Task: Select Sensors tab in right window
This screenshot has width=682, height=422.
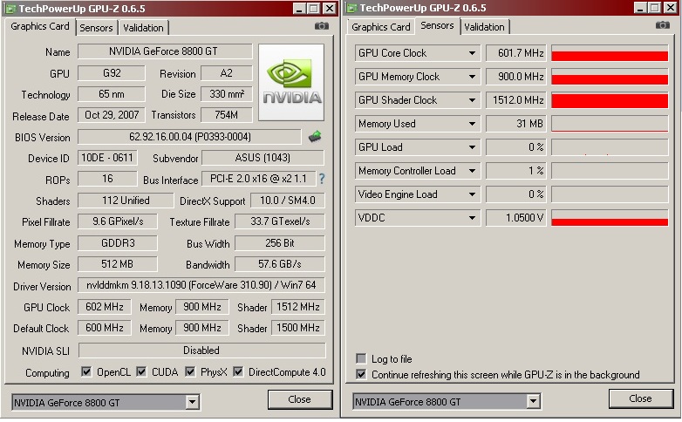Action: 437,25
